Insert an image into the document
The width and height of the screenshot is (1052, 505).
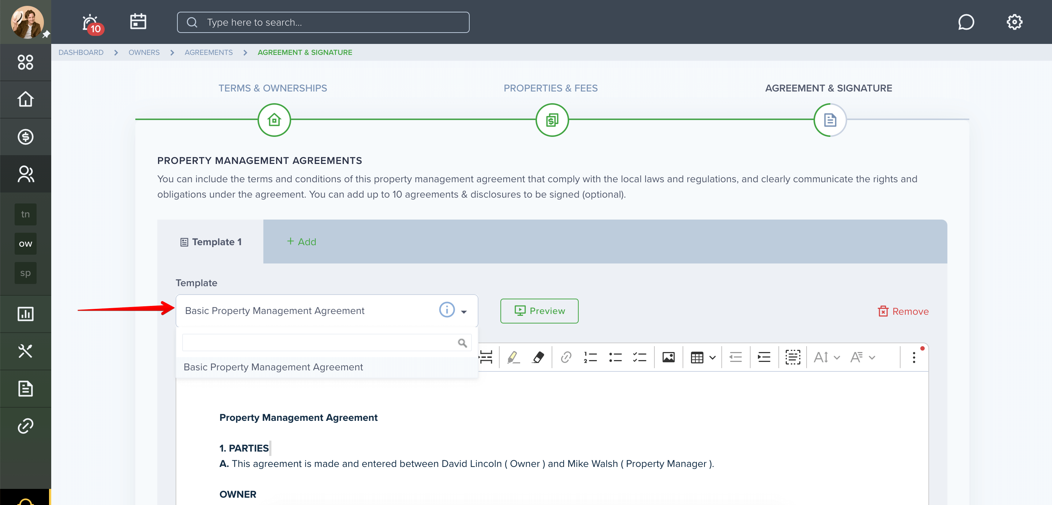669,357
